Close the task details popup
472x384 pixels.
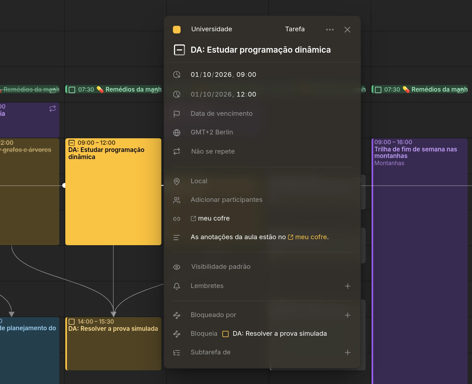coord(347,30)
